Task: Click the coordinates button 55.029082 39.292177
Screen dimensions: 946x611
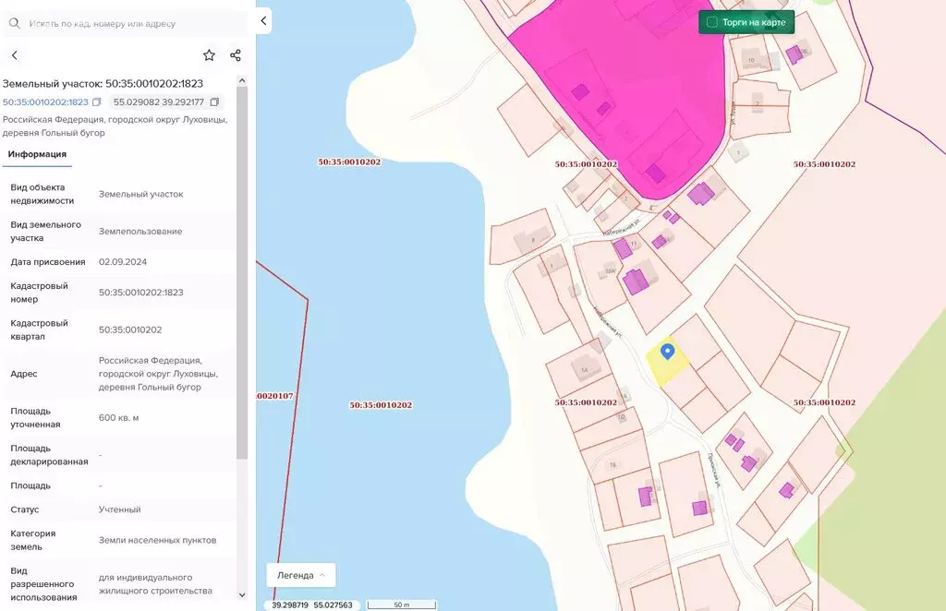Action: click(x=158, y=102)
